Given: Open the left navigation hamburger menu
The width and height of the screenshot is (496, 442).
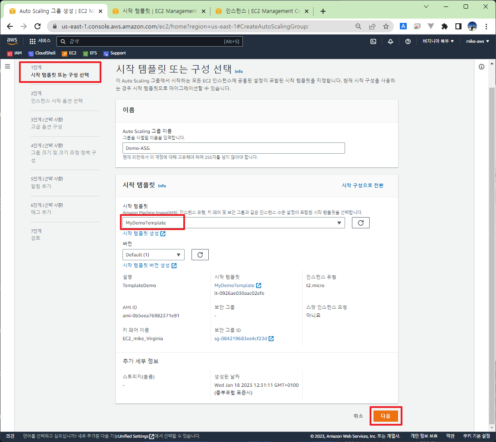Looking at the screenshot, I should point(8,66).
